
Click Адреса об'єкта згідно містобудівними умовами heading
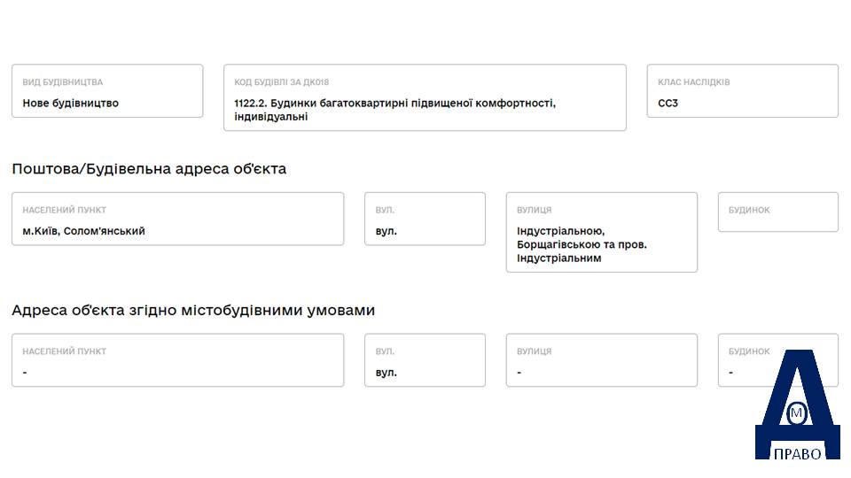point(193,311)
